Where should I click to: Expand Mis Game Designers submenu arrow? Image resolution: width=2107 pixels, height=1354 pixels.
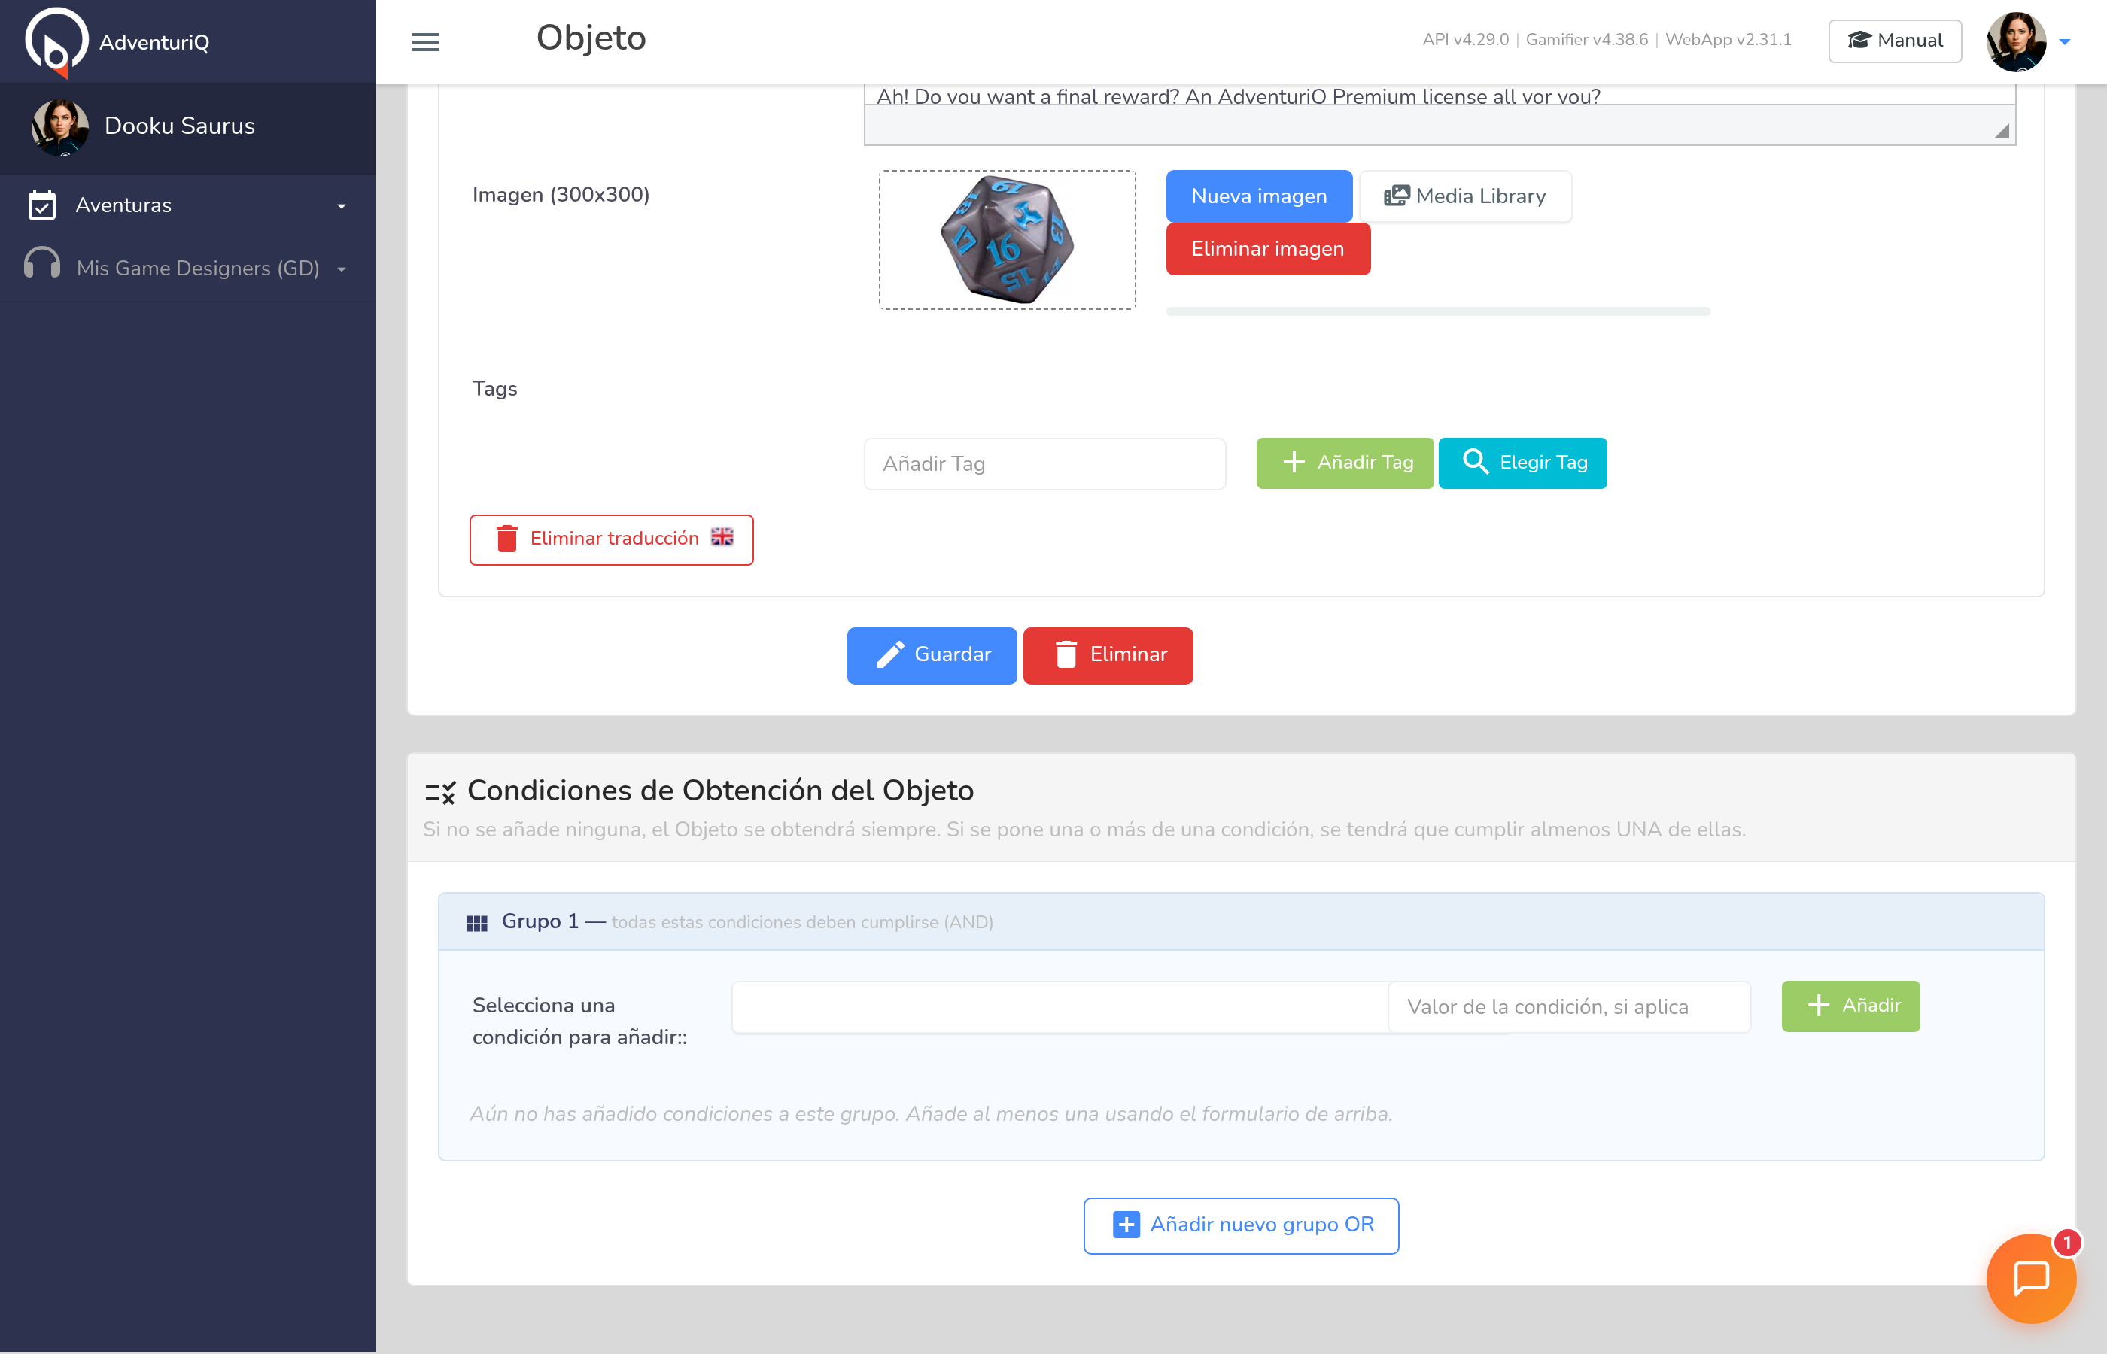tap(341, 270)
